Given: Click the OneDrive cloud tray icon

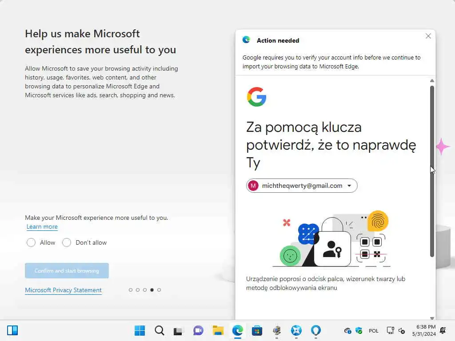Looking at the screenshot, I should click(347, 330).
